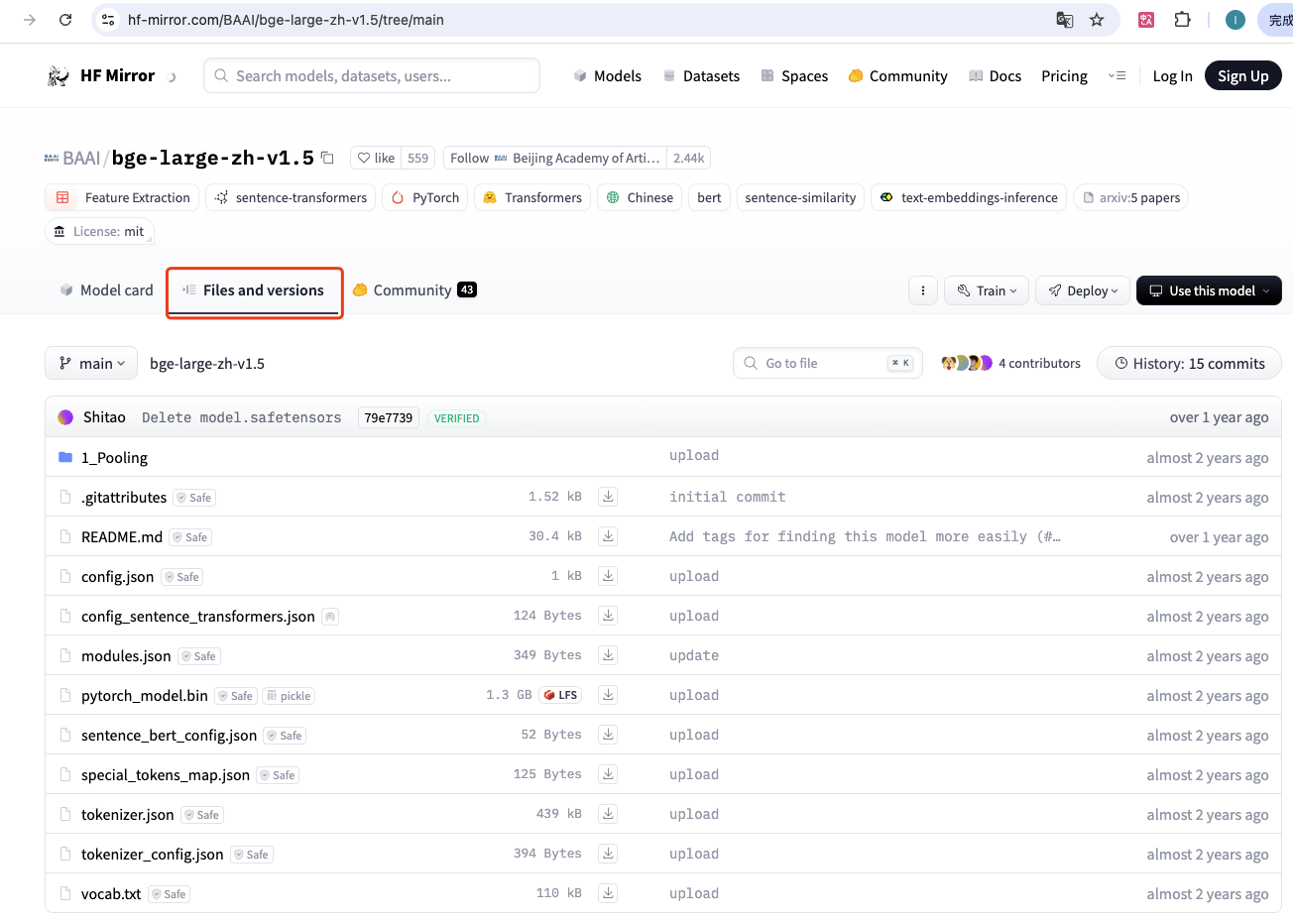Image resolution: width=1293 pixels, height=921 pixels.
Task: Download the README.md file
Action: click(x=608, y=536)
